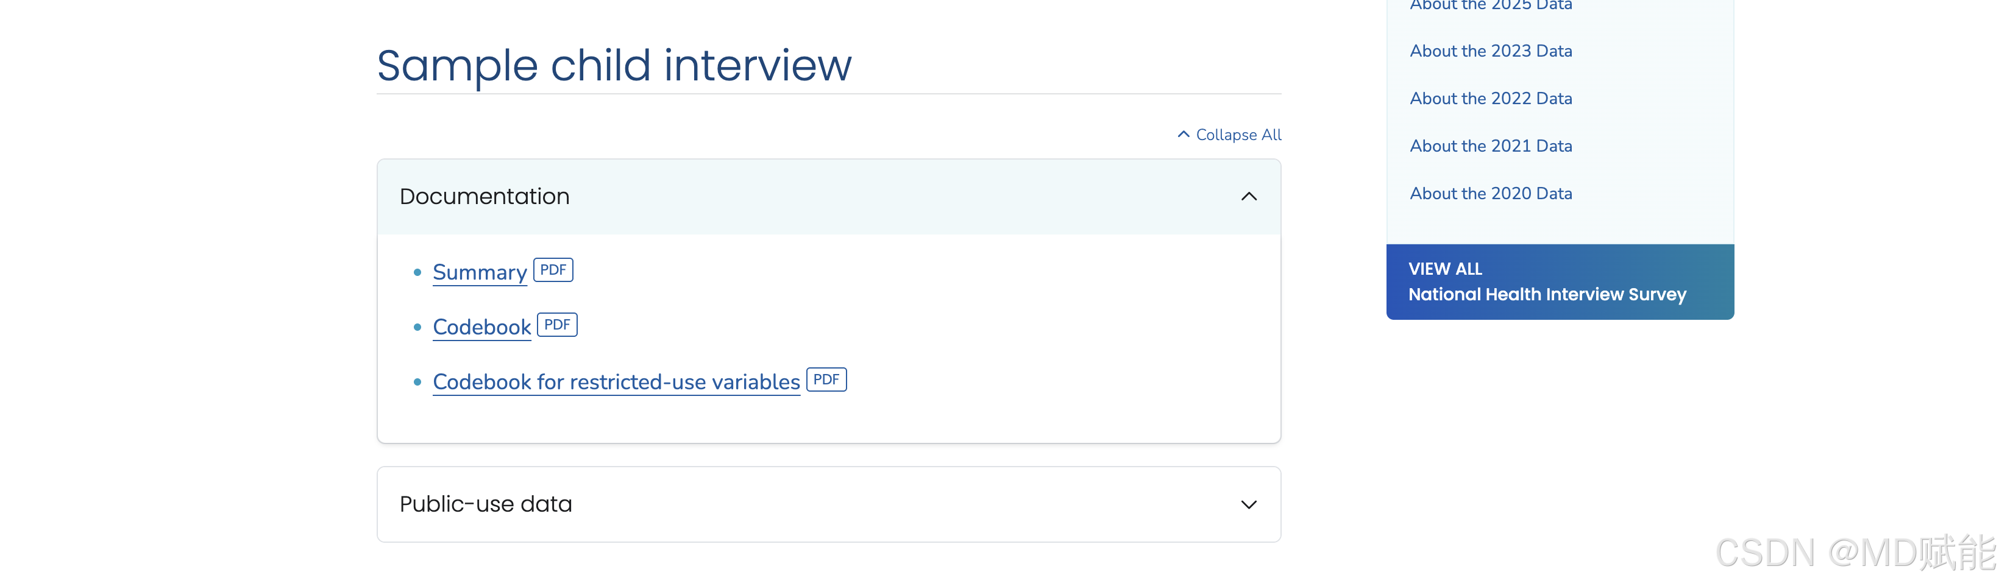Click the Collapse All caret icon
This screenshot has height=586, width=1999.
point(1182,135)
